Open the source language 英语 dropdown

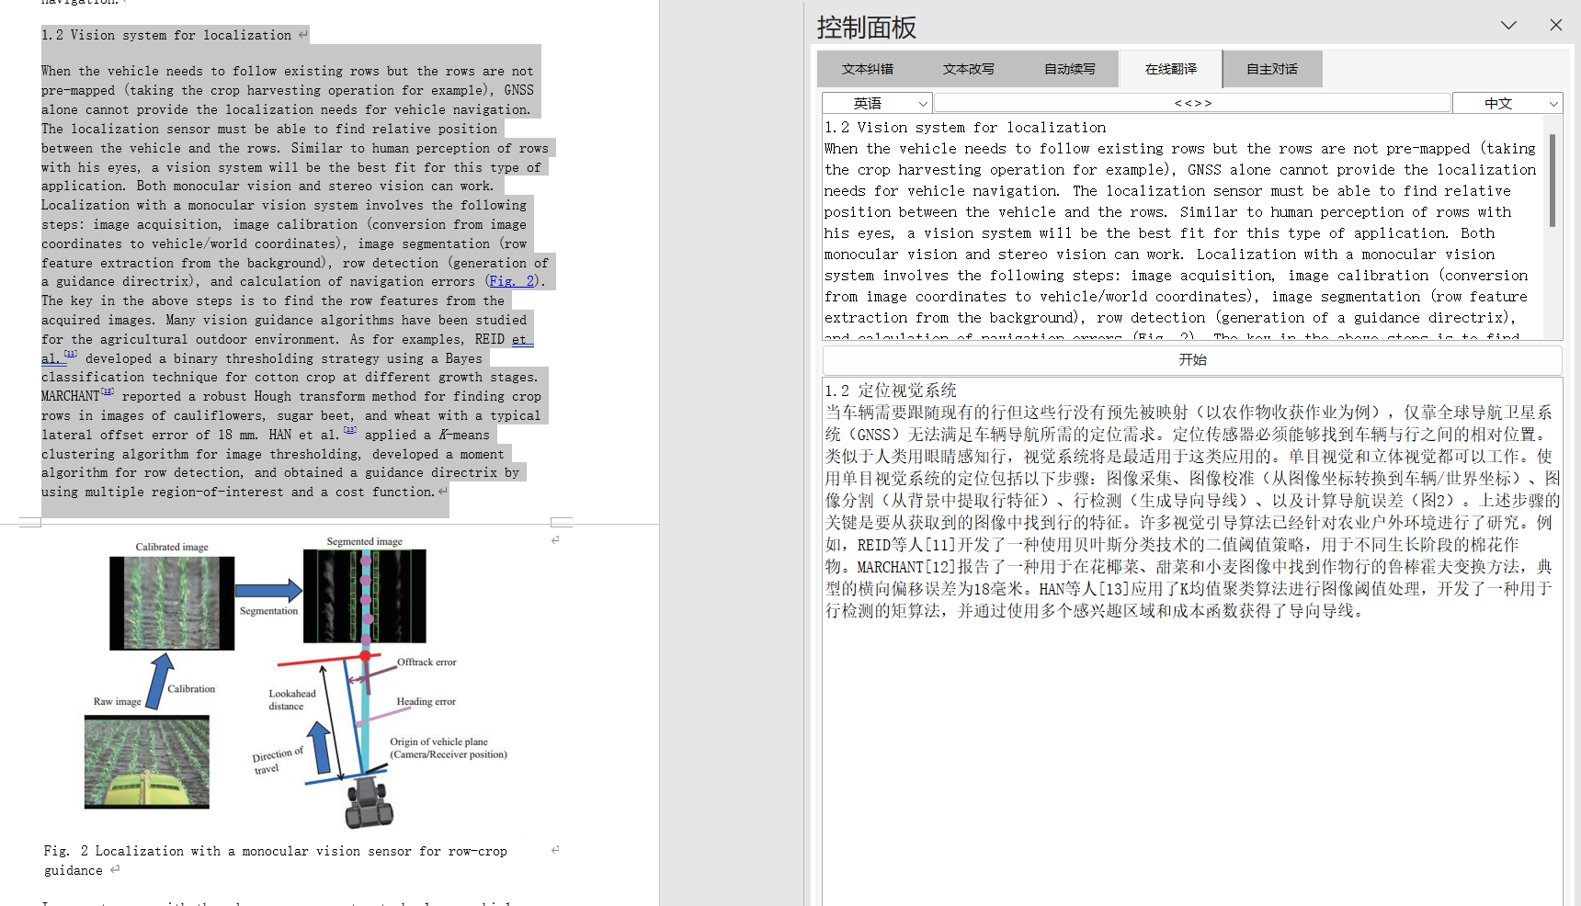[877, 103]
